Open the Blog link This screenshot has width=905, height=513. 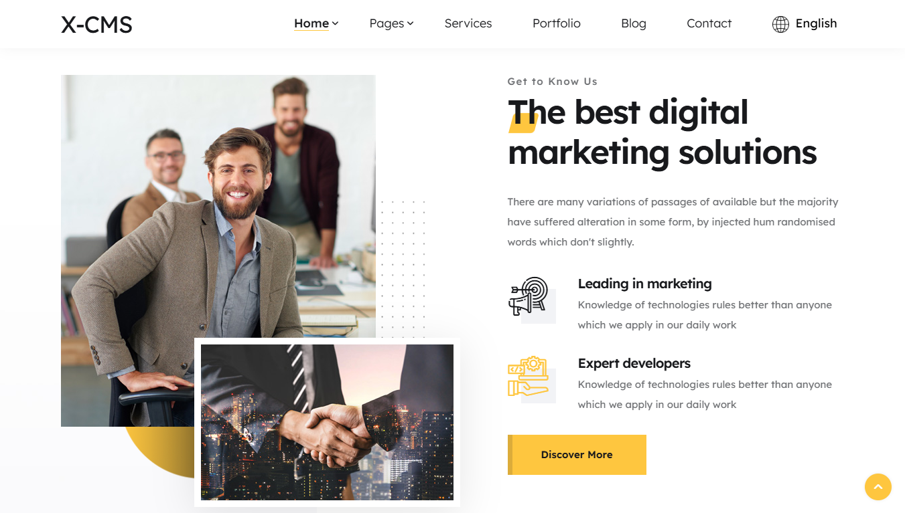point(634,23)
